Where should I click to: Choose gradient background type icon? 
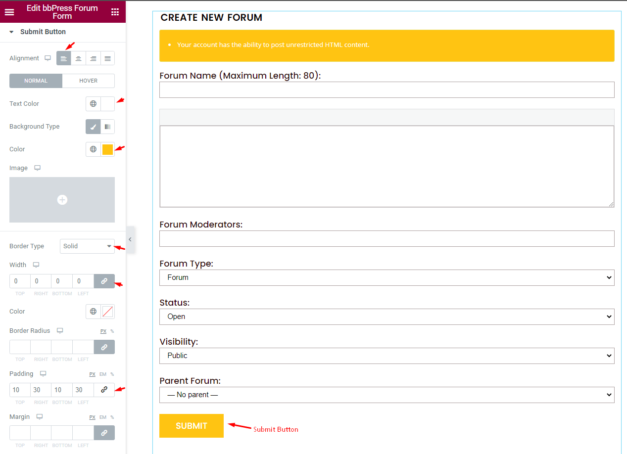click(x=107, y=127)
